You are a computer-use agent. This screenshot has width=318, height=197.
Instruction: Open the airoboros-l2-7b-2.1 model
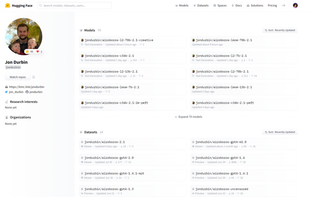pos(244,58)
